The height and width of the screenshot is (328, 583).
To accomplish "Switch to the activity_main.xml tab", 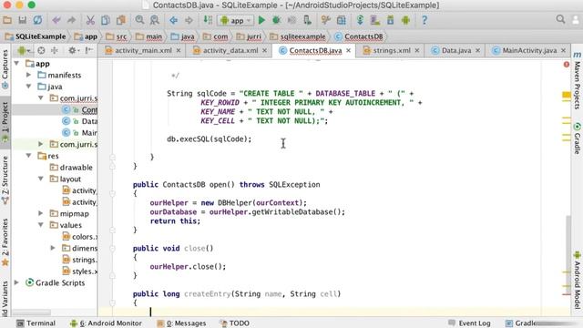I will [143, 51].
